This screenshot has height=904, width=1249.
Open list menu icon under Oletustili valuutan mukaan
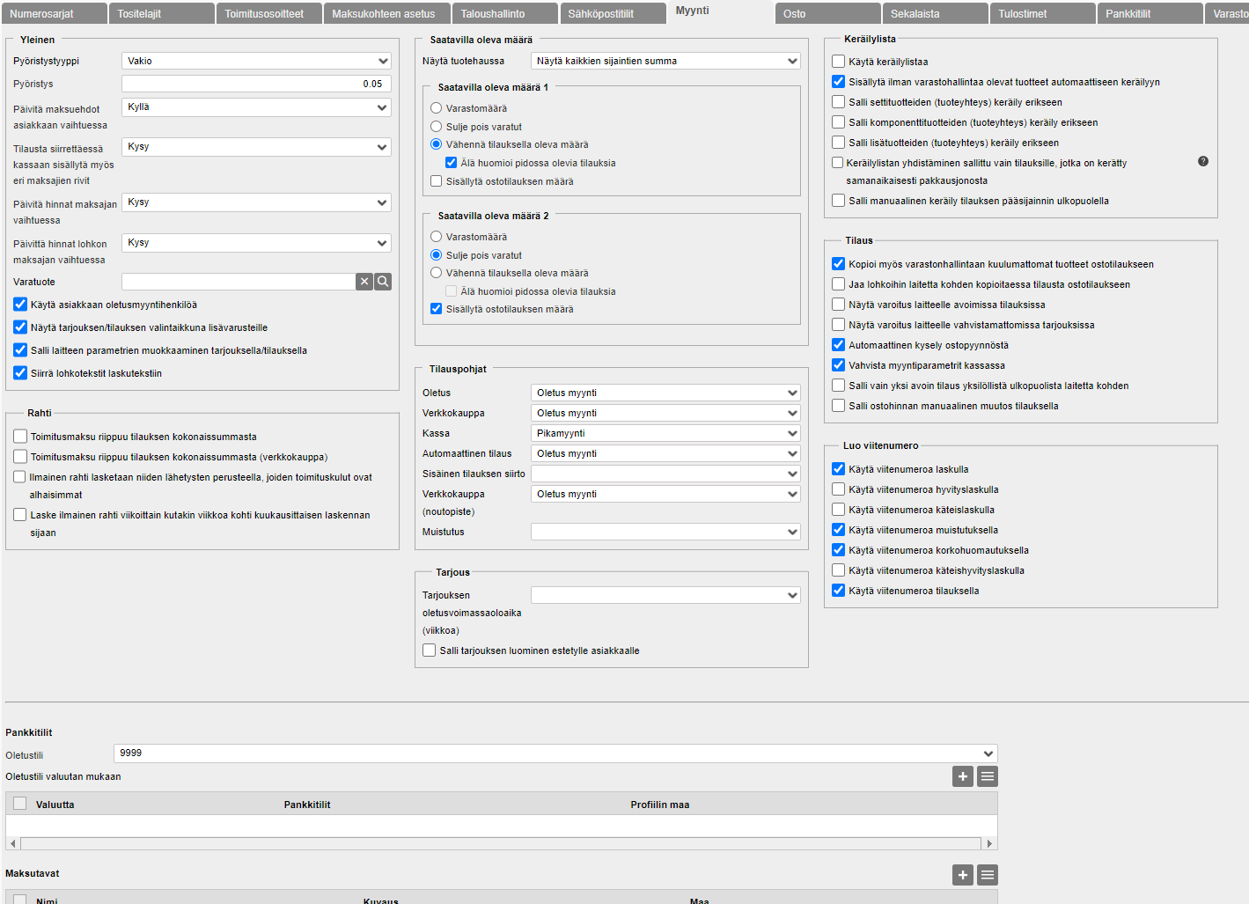coord(988,776)
